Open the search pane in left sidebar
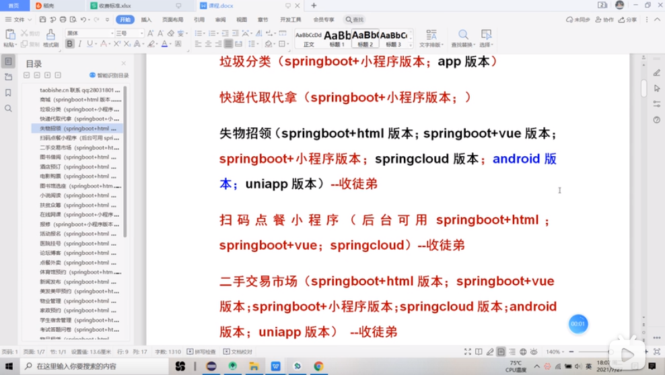This screenshot has width=665, height=375. (8, 108)
